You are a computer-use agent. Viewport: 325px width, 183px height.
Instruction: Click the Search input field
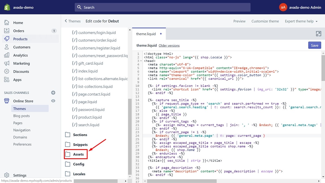point(162,7)
